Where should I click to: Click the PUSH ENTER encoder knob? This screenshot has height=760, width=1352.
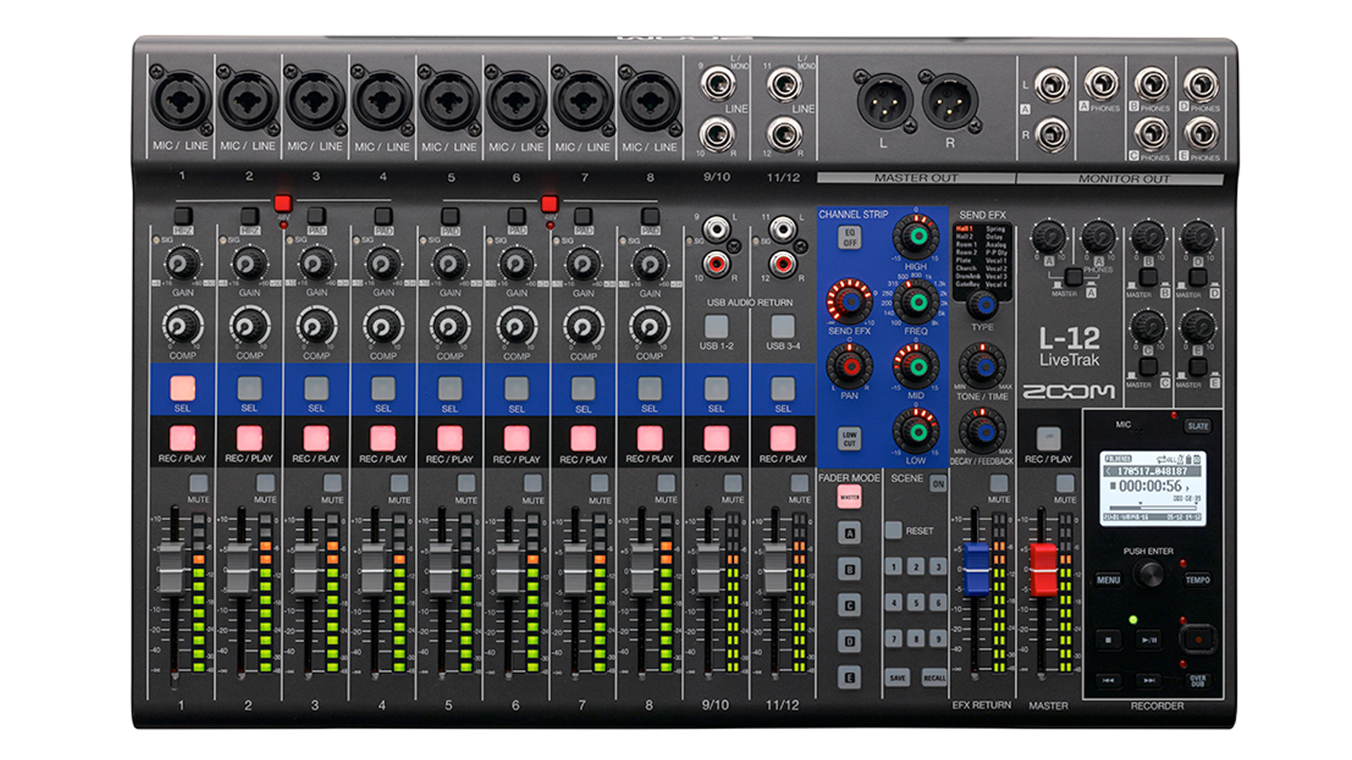click(1148, 574)
